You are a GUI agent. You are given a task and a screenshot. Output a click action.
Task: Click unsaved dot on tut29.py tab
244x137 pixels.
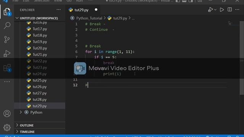tap(96, 10)
